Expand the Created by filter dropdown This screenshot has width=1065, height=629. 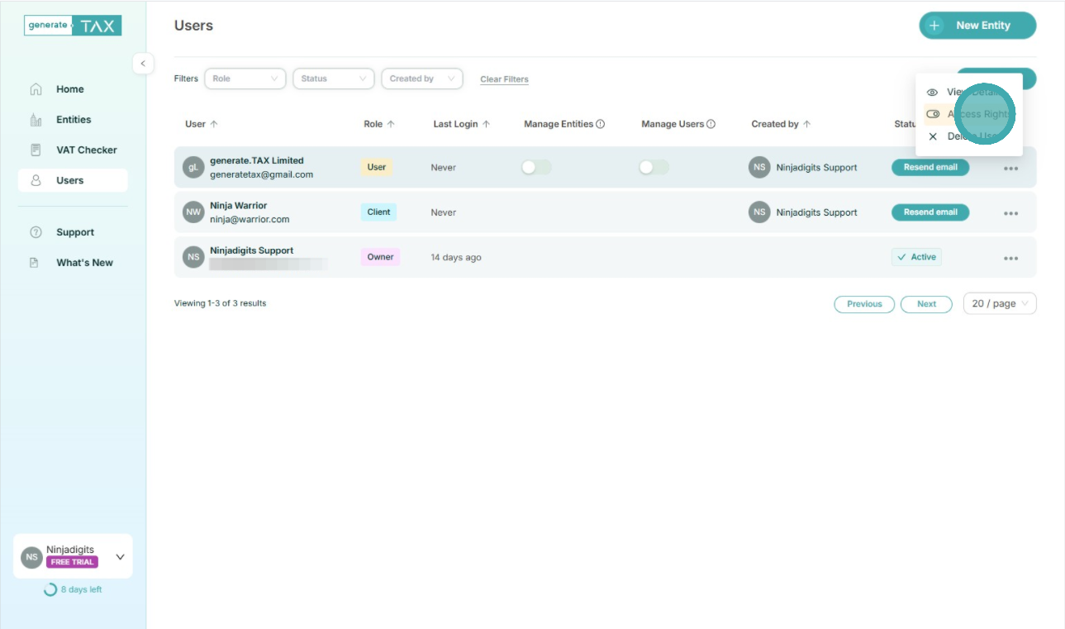[421, 79]
